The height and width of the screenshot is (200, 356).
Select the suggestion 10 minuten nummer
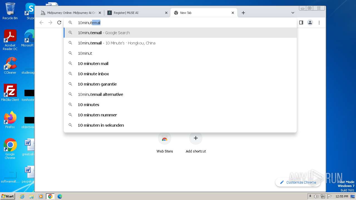180,115
